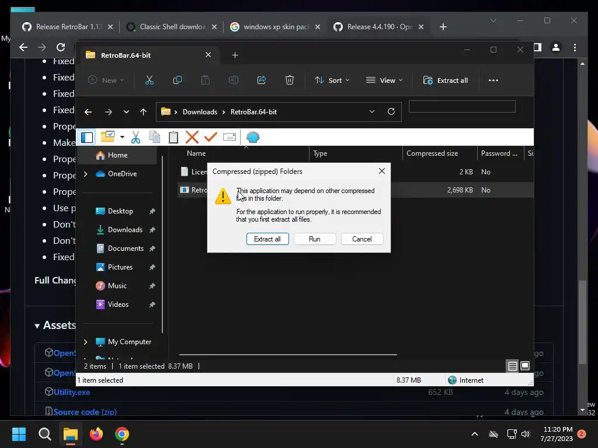
Task: Click Paste icon in Explorer command bar
Action: click(x=206, y=80)
